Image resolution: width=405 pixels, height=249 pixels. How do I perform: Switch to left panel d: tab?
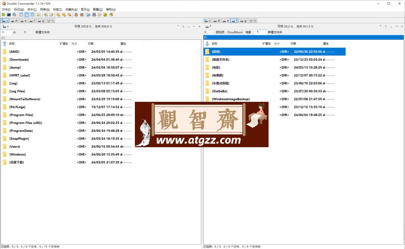17,32
